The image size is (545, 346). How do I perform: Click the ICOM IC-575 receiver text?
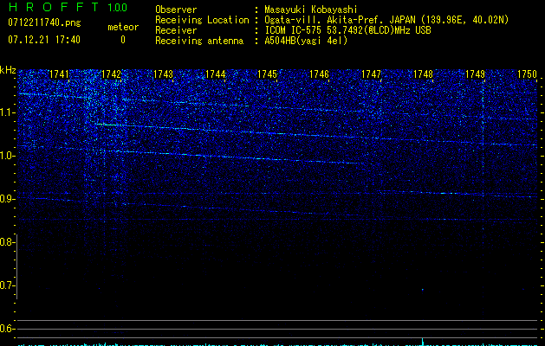[x=347, y=30]
